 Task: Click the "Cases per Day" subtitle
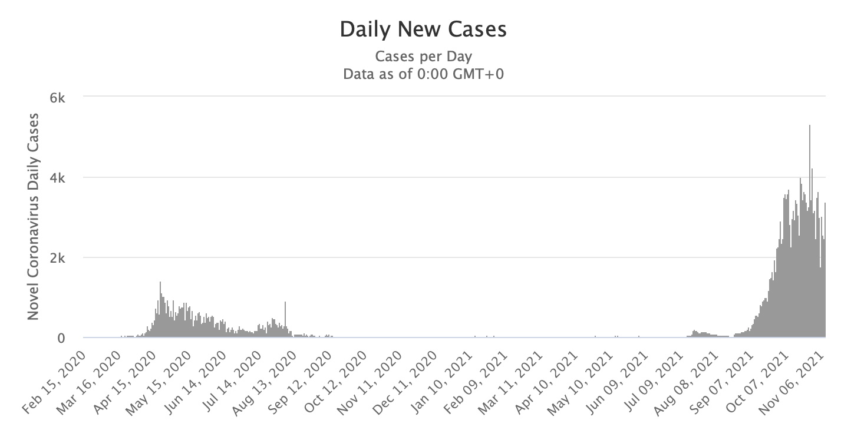tap(423, 57)
